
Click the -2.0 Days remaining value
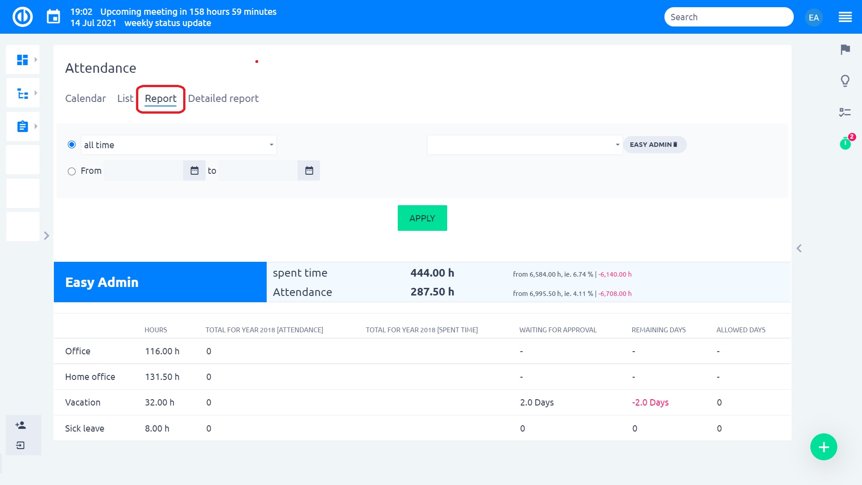click(x=650, y=402)
